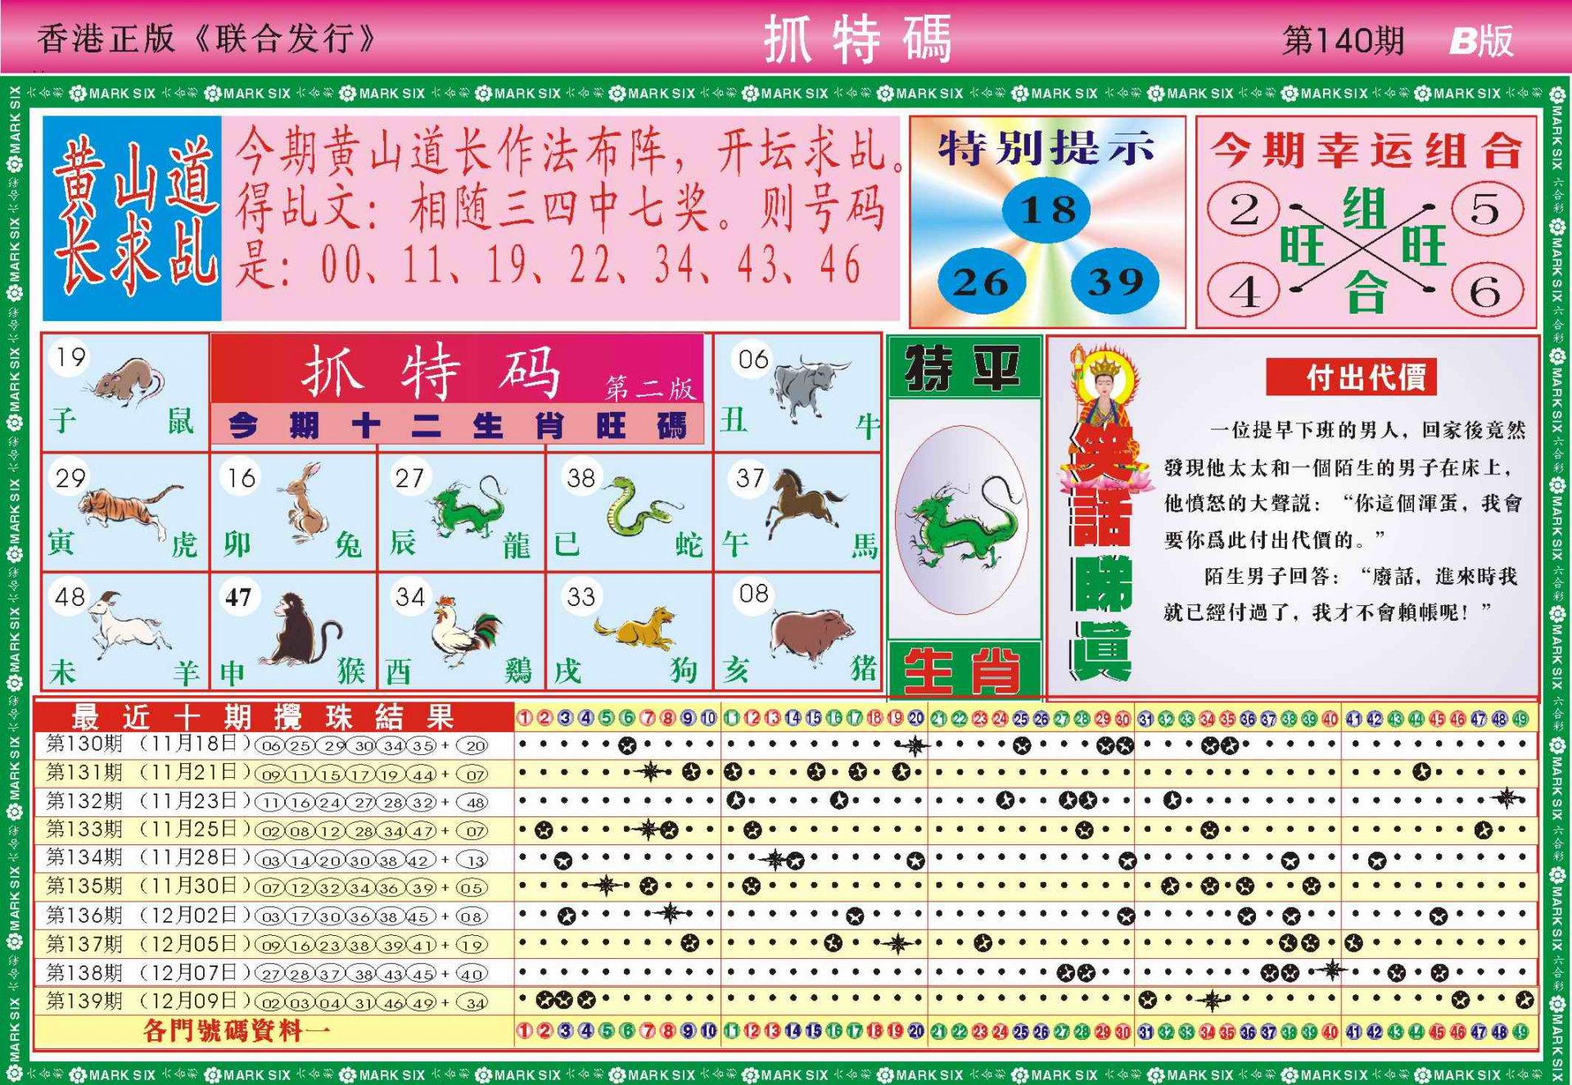This screenshot has width=1572, height=1085.
Task: Click the 特平 green header
Action: pyautogui.click(x=964, y=368)
